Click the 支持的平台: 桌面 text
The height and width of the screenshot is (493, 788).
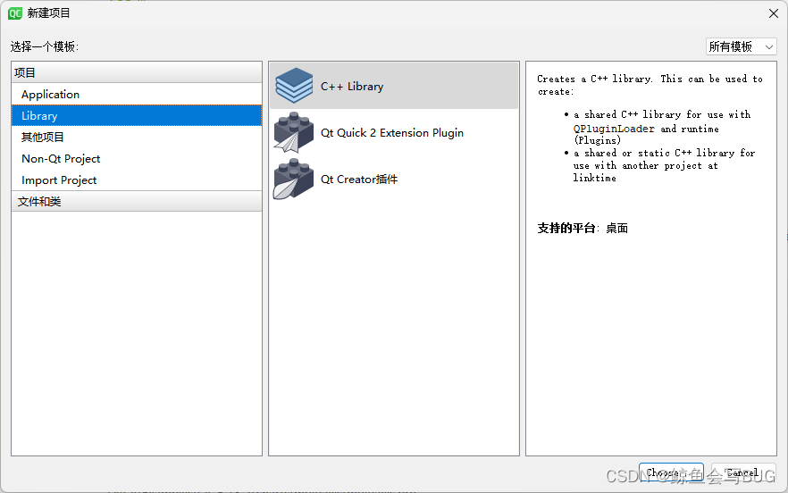pyautogui.click(x=583, y=228)
